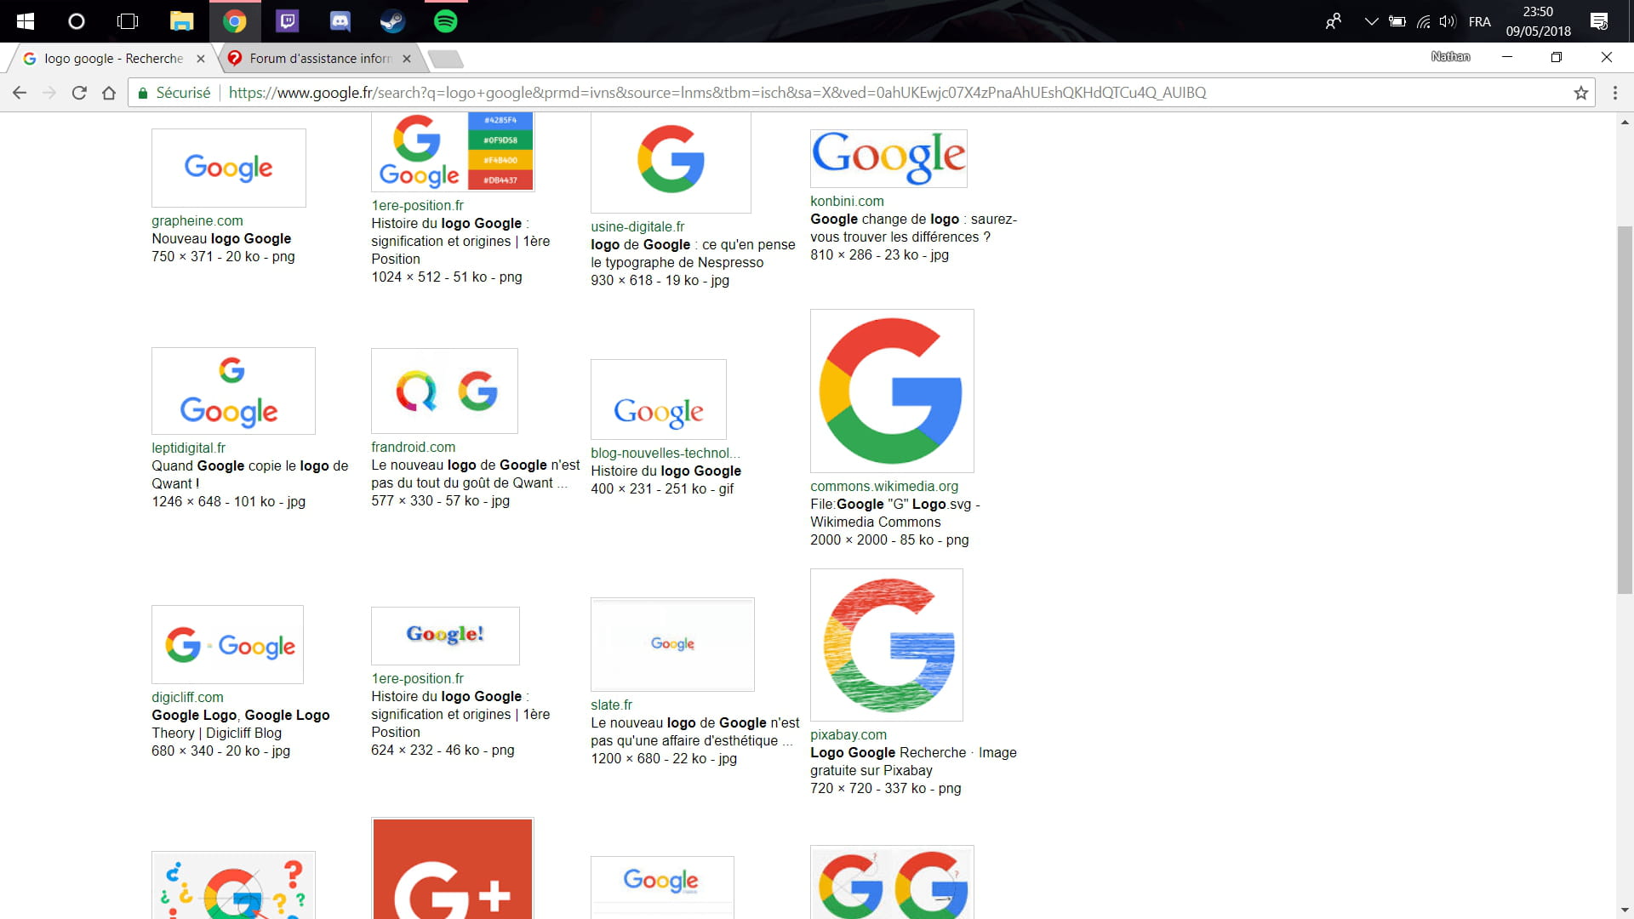Open Spotify from the taskbar
Viewport: 1634px width, 919px height.
[445, 21]
